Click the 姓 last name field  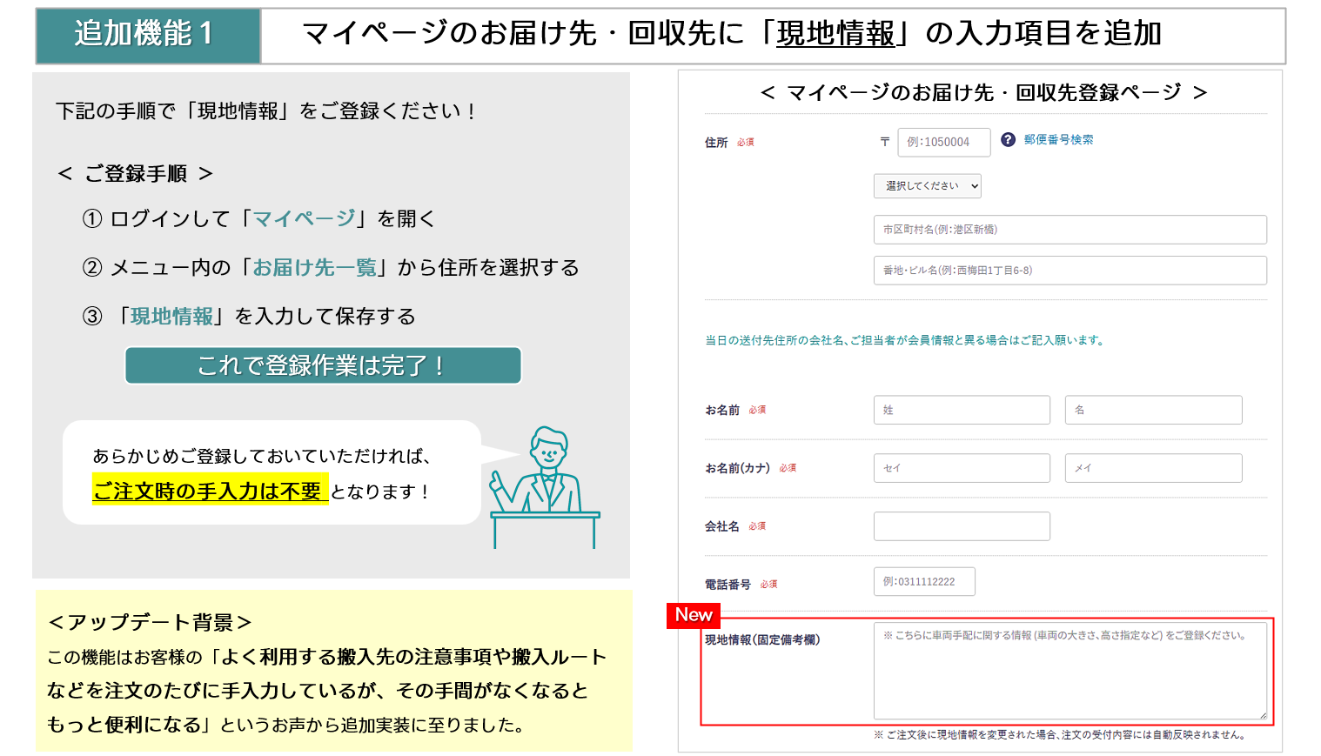tap(962, 409)
